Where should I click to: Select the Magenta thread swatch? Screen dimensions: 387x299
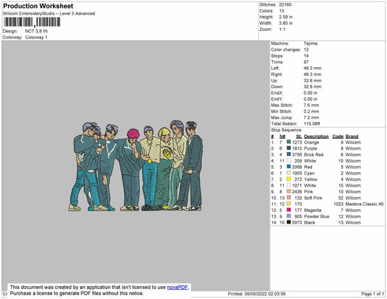[x=288, y=210]
